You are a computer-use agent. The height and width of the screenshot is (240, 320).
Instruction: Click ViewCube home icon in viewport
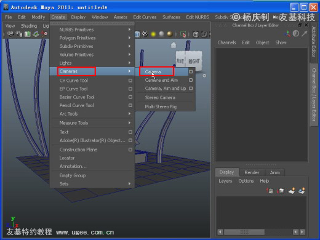point(174,45)
